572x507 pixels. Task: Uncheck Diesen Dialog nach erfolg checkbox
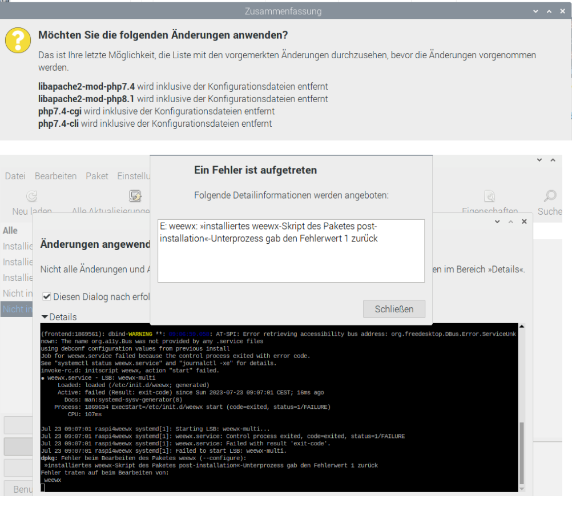[47, 297]
